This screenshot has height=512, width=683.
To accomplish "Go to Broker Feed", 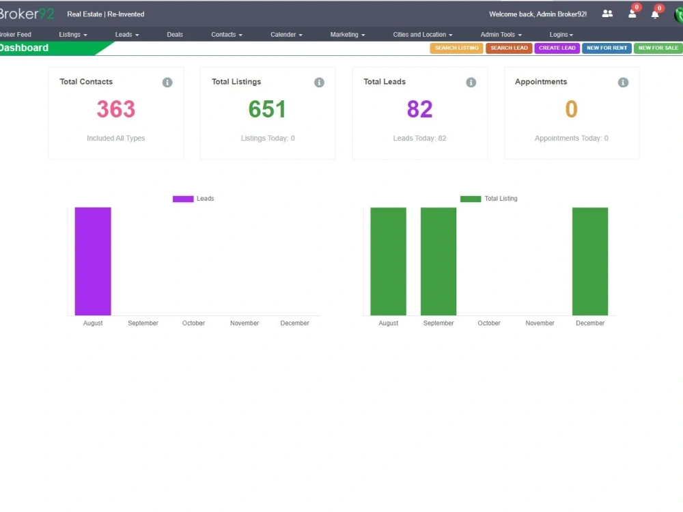I will 16,34.
